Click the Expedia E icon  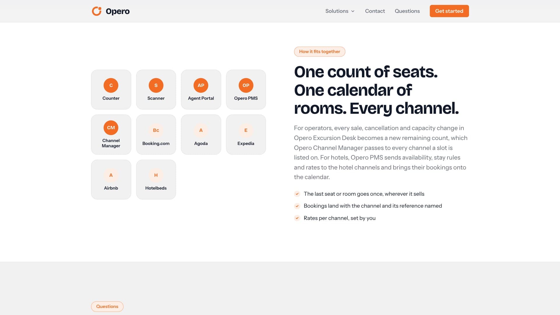(x=246, y=130)
